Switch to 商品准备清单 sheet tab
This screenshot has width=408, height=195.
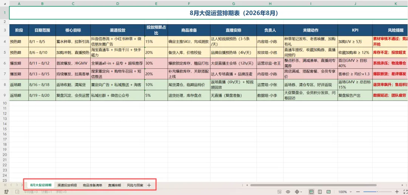point(93,186)
